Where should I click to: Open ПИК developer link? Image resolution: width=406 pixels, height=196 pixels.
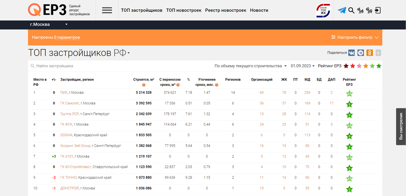coord(64,93)
